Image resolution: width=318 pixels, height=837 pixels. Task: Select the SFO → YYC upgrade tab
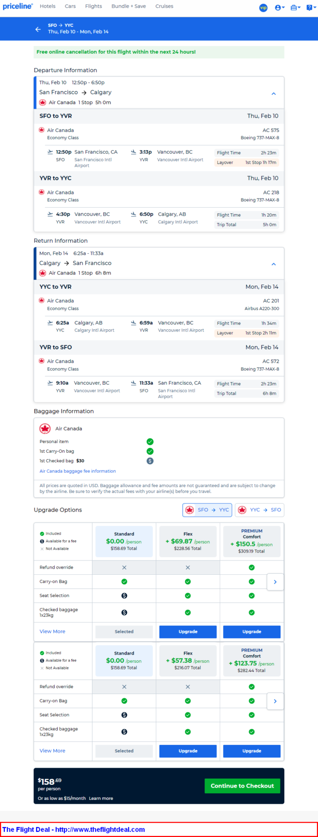point(207,510)
